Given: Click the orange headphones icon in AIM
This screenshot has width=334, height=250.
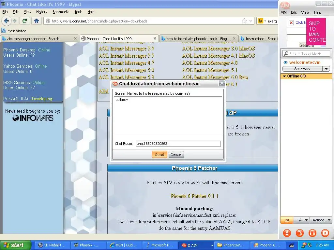Looking at the screenshot, I should coord(312,233).
